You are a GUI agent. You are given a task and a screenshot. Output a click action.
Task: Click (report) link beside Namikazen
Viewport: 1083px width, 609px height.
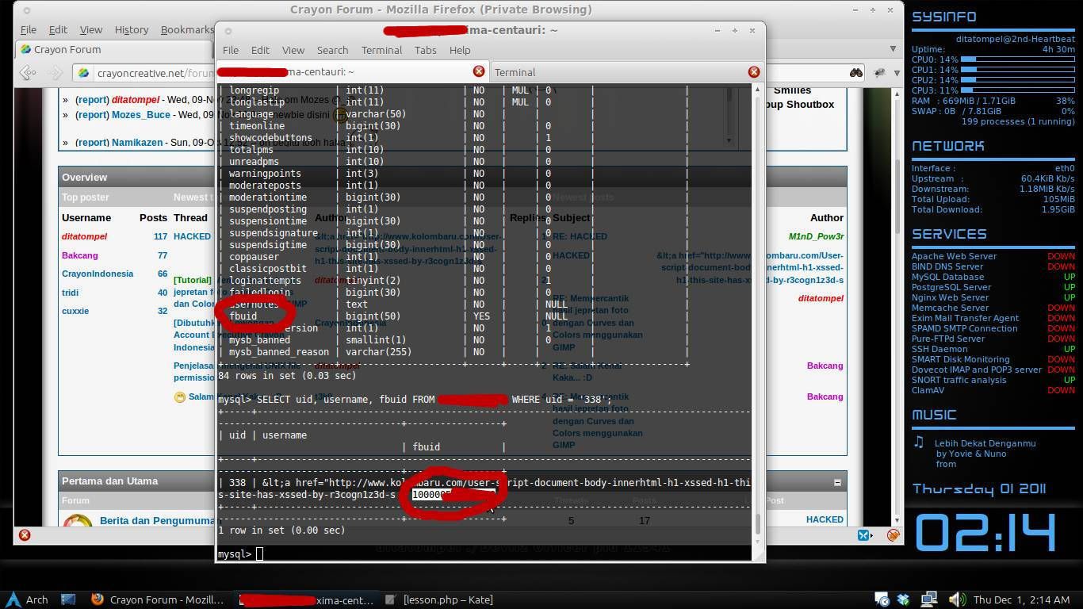tap(92, 143)
